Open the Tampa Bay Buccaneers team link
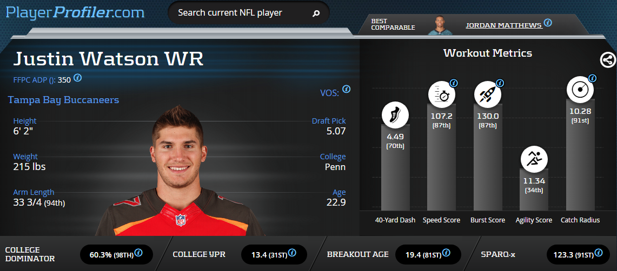 63,100
